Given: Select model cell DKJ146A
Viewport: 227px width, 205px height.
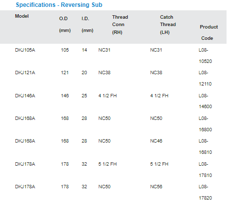Looking at the screenshot, I should (25, 96).
